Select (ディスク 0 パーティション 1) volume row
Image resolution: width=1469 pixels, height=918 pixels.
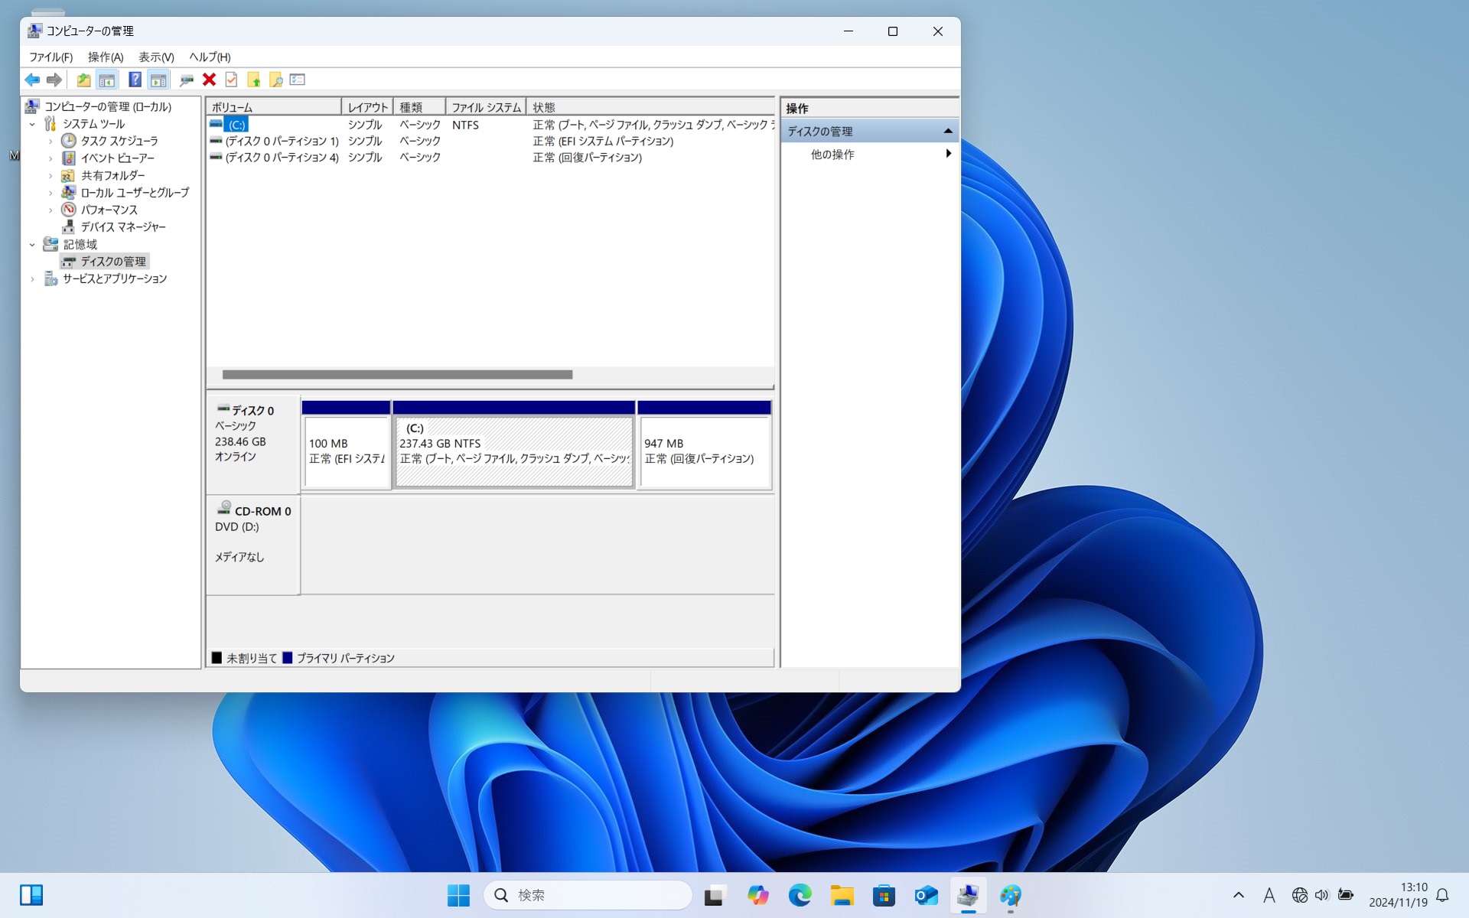point(490,141)
